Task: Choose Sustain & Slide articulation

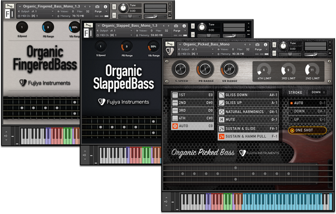Action: pos(248,129)
